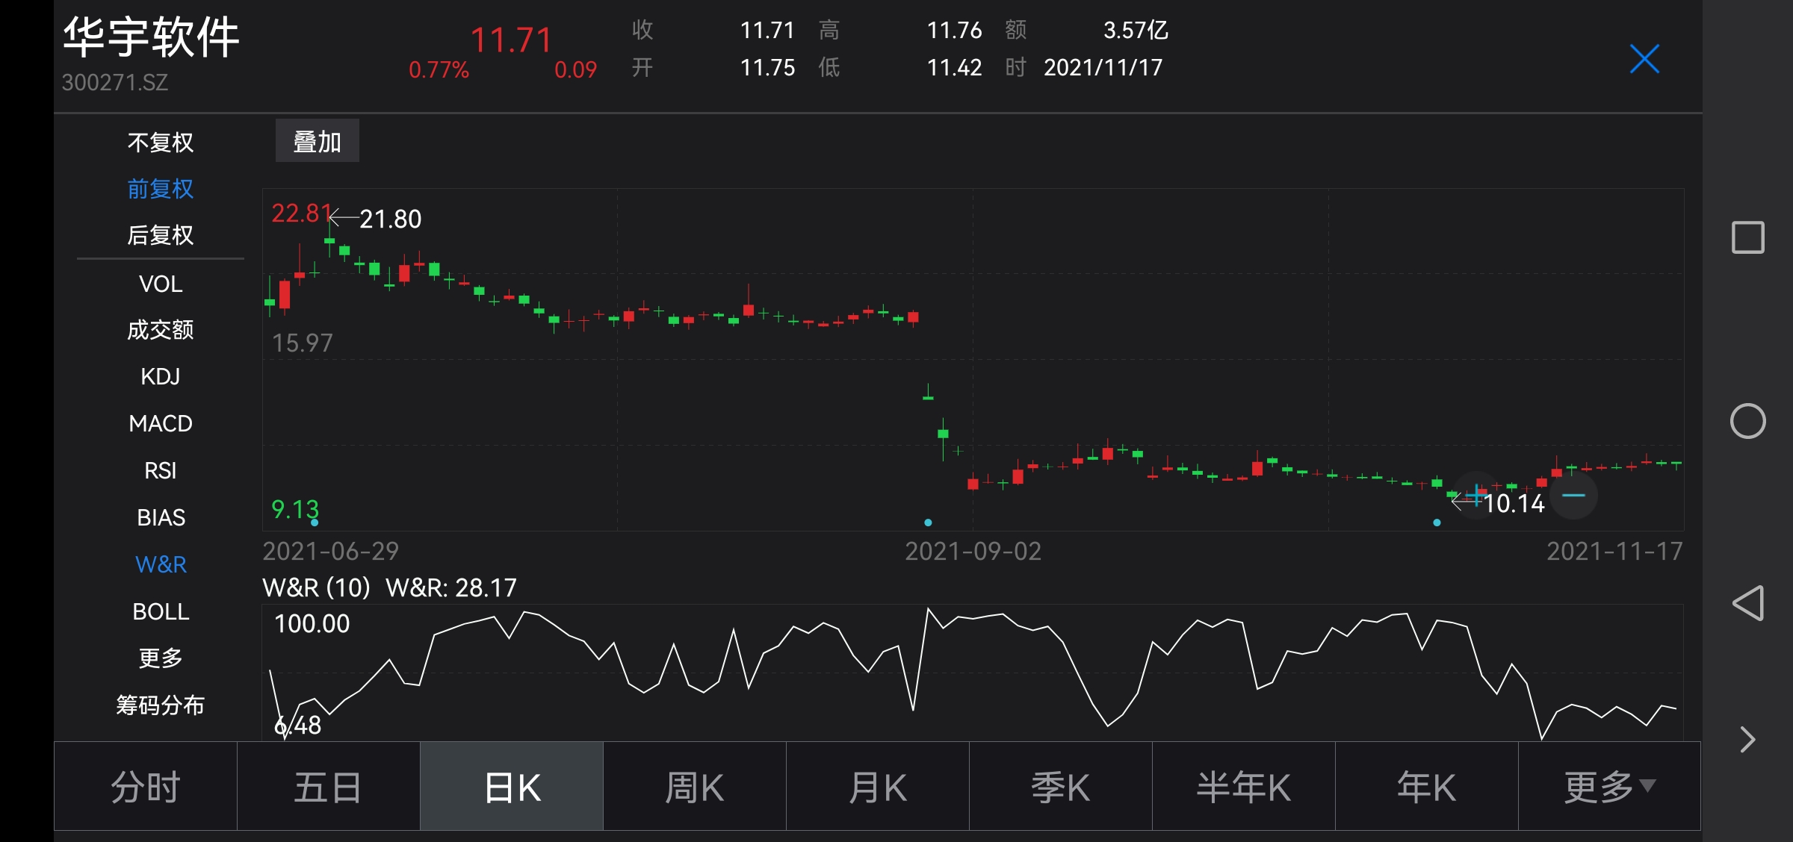Select 后复权 price adjustment option
The image size is (1793, 842).
(160, 235)
